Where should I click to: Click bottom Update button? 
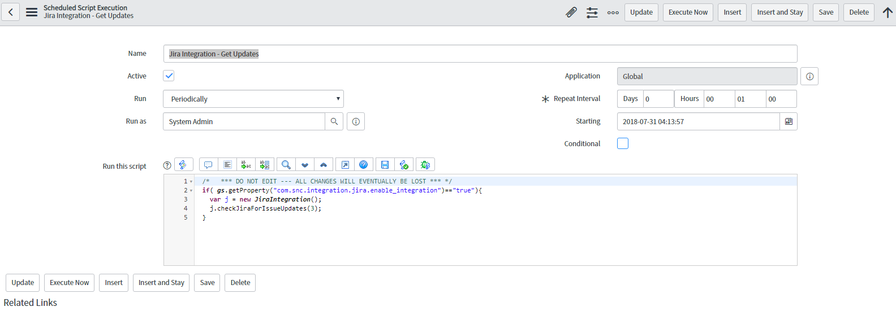[23, 283]
